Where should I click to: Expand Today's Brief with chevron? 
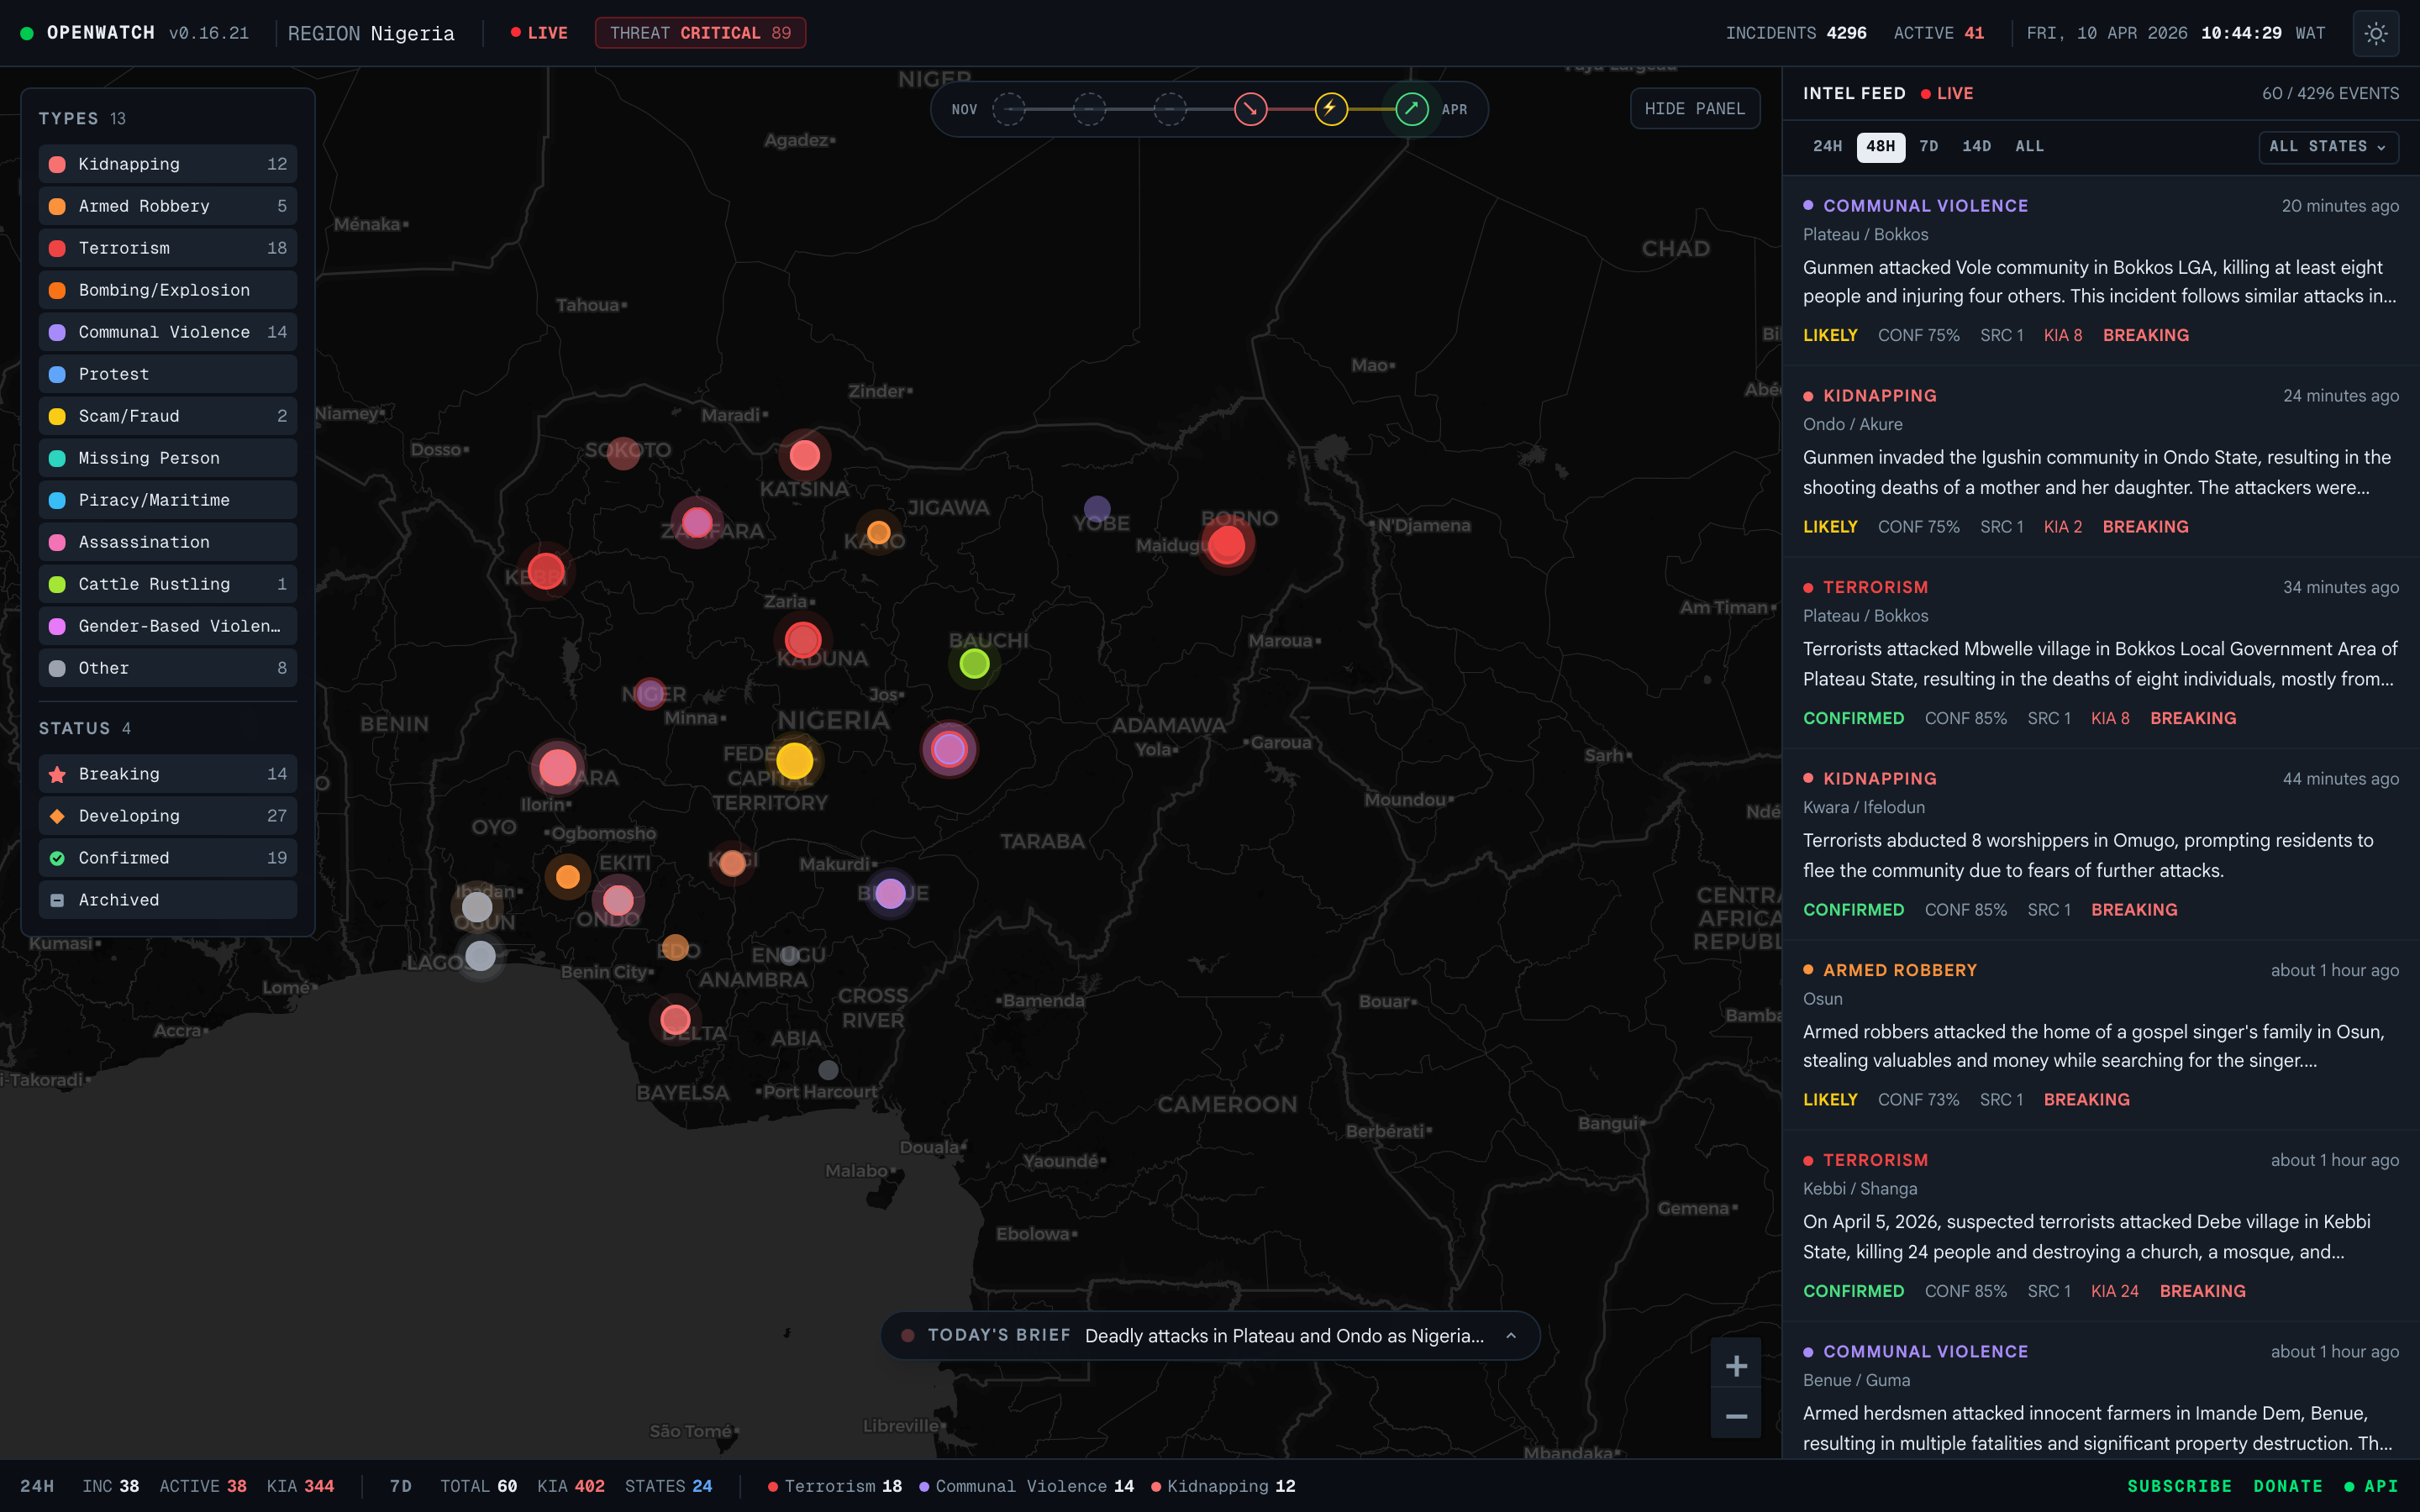1511,1336
